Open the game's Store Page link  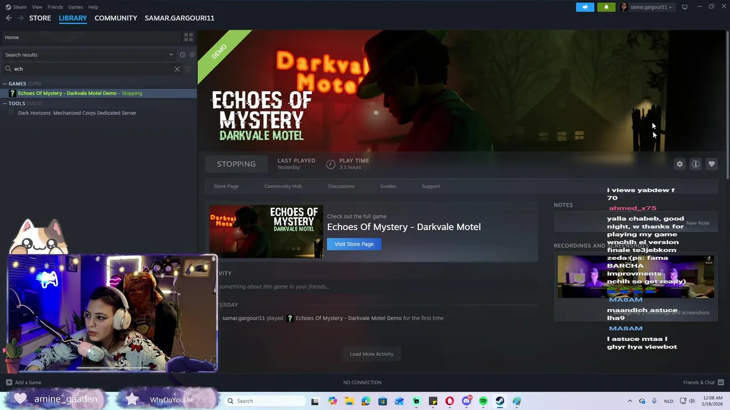coord(226,186)
